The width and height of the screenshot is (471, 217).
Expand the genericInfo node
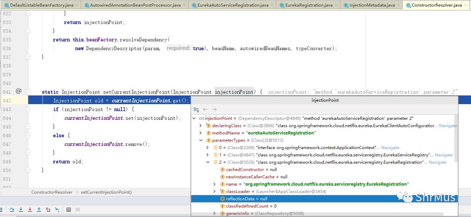[x=215, y=214]
